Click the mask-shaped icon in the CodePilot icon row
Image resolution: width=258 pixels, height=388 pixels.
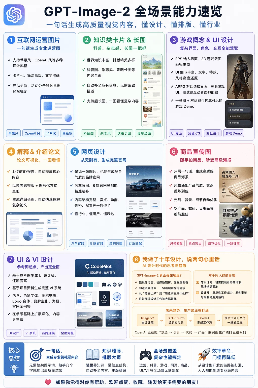pyautogui.click(x=104, y=285)
